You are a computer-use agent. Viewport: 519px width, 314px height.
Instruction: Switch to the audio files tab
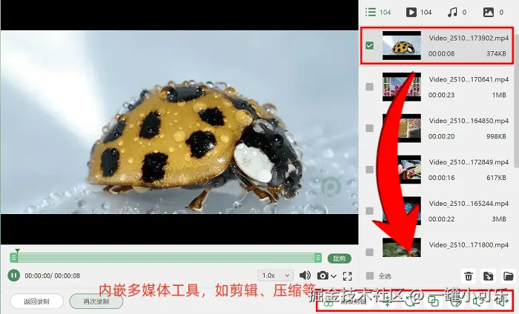(x=457, y=13)
